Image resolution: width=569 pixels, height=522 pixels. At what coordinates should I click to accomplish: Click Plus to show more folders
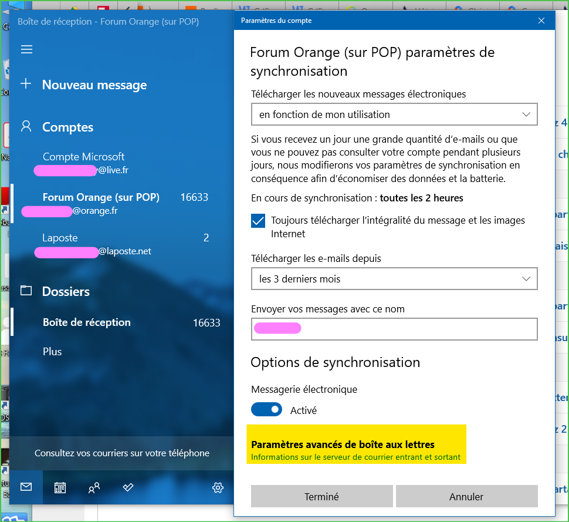52,352
